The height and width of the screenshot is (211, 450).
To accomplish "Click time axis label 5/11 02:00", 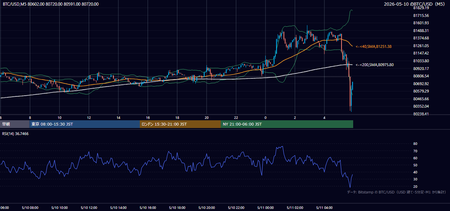I will (295, 208).
